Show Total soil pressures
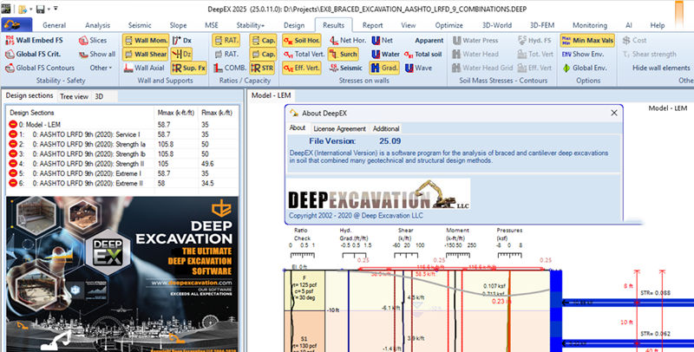 pos(423,54)
